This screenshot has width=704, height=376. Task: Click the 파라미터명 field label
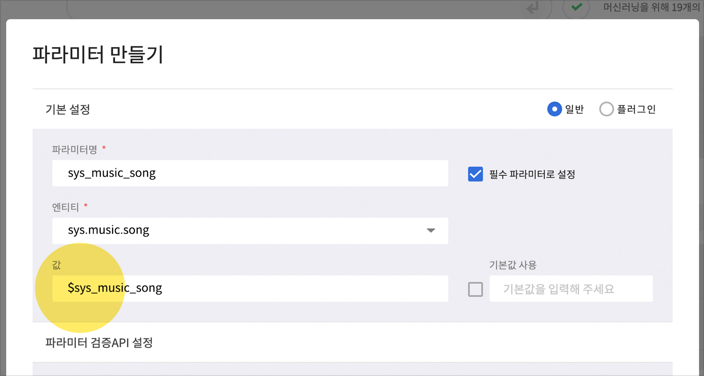click(x=75, y=149)
